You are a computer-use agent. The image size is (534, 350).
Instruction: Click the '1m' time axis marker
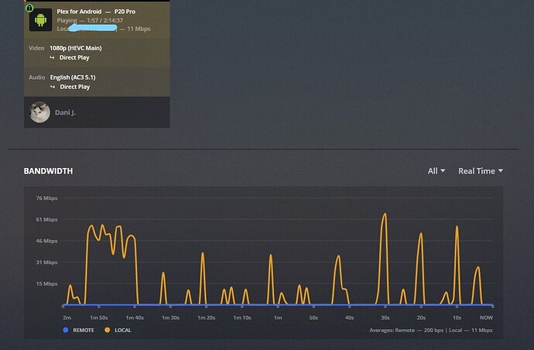click(278, 317)
